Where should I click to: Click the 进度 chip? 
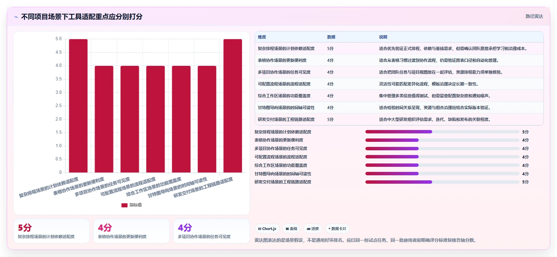tap(313, 229)
